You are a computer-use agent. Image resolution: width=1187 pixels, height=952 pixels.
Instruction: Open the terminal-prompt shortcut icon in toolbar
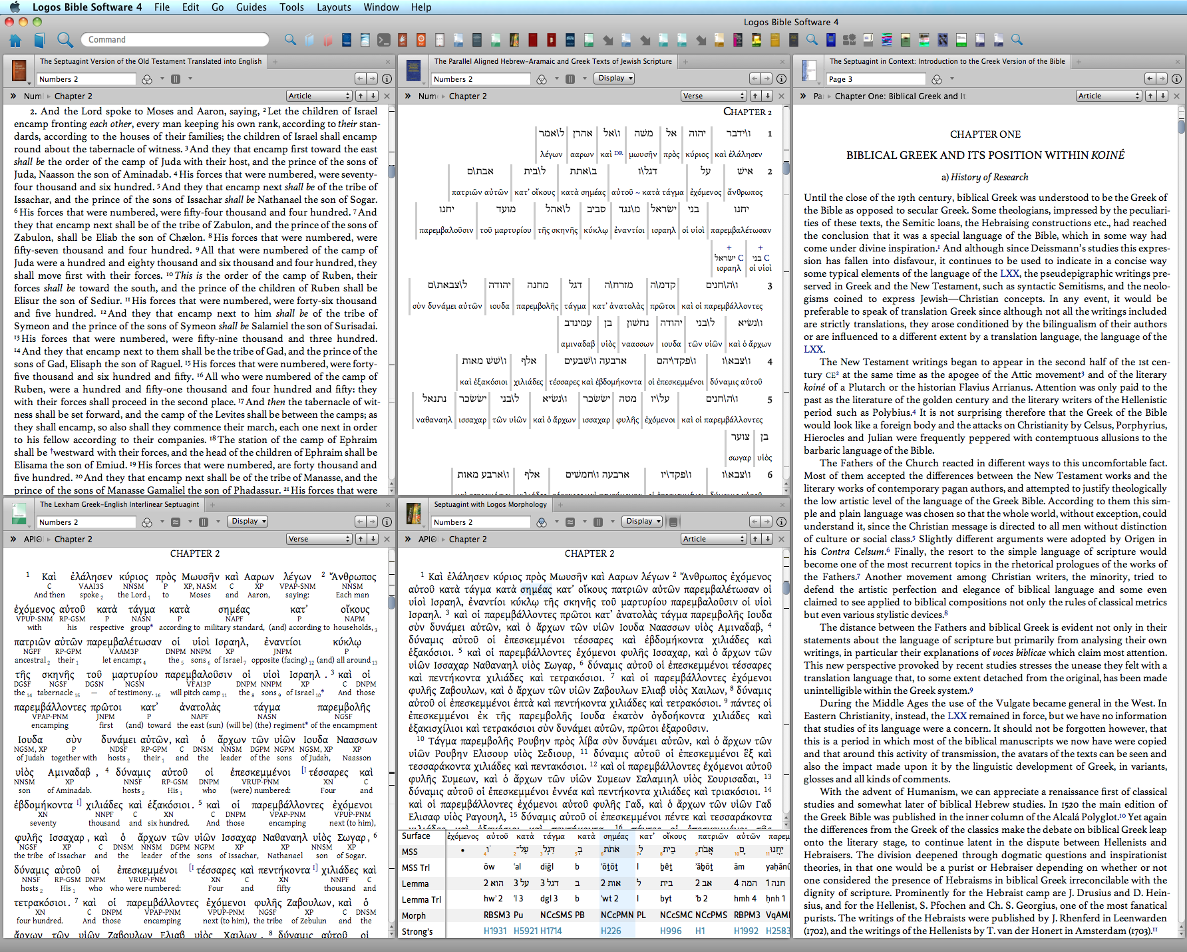pos(383,40)
